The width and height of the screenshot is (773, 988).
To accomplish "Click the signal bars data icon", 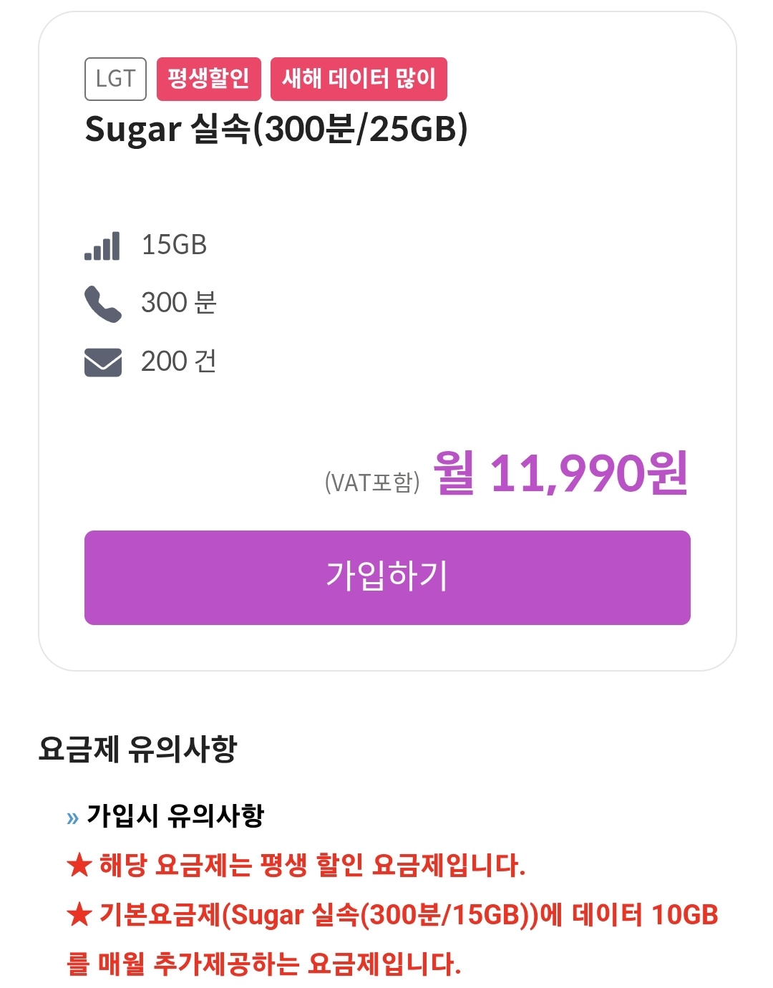I will click(x=102, y=246).
